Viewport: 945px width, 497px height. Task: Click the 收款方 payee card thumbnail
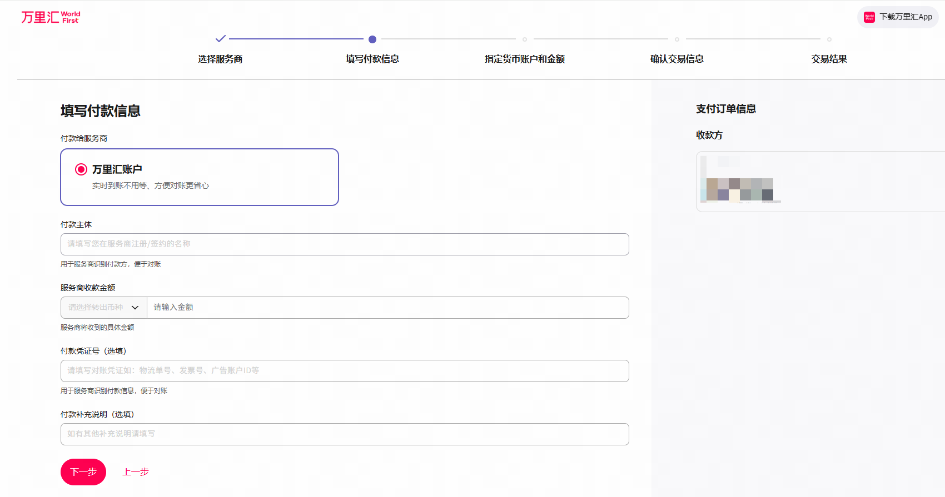pyautogui.click(x=739, y=182)
